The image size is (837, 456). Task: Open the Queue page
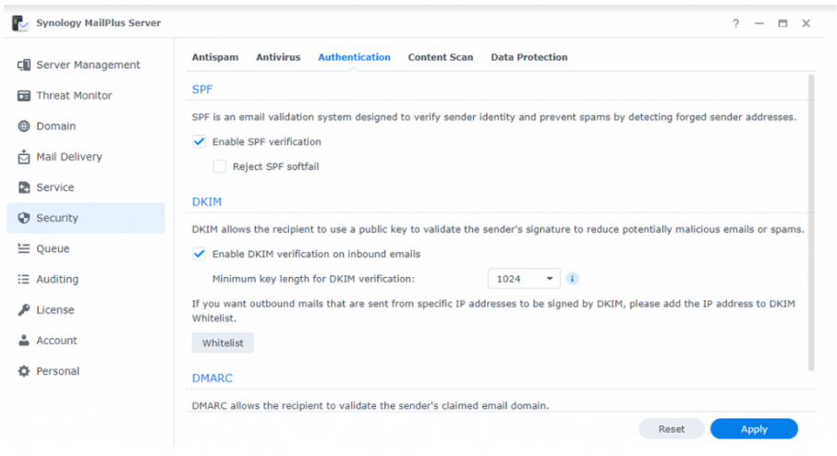click(86, 248)
